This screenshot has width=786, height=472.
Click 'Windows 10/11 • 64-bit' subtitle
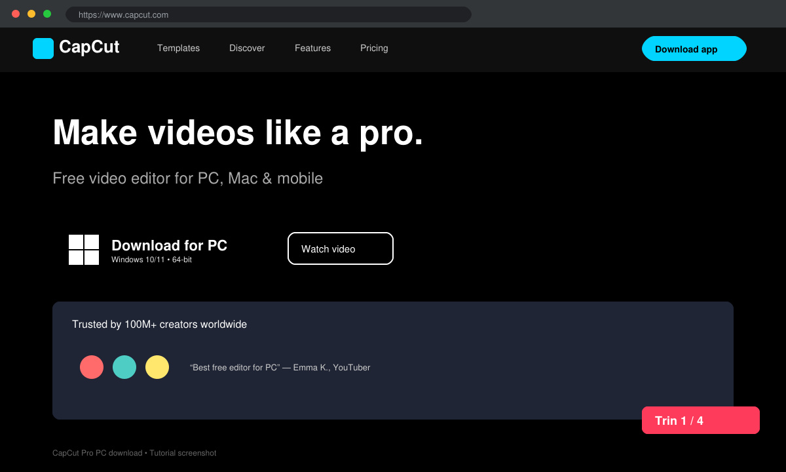click(151, 260)
